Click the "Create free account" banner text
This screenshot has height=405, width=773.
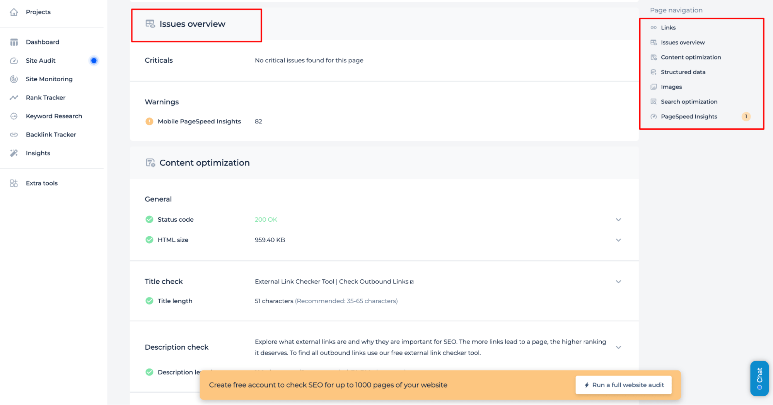pos(328,385)
